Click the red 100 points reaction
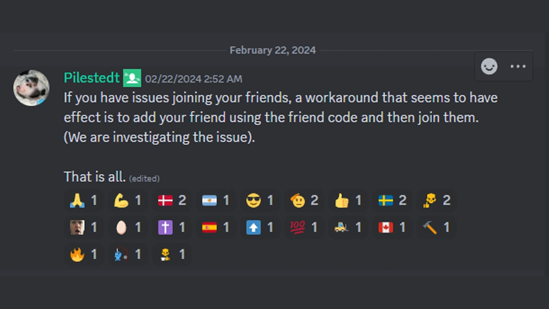 pyautogui.click(x=304, y=227)
